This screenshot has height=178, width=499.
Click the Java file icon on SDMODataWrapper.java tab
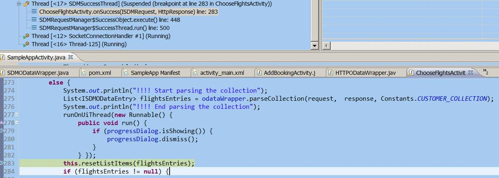click(3, 73)
